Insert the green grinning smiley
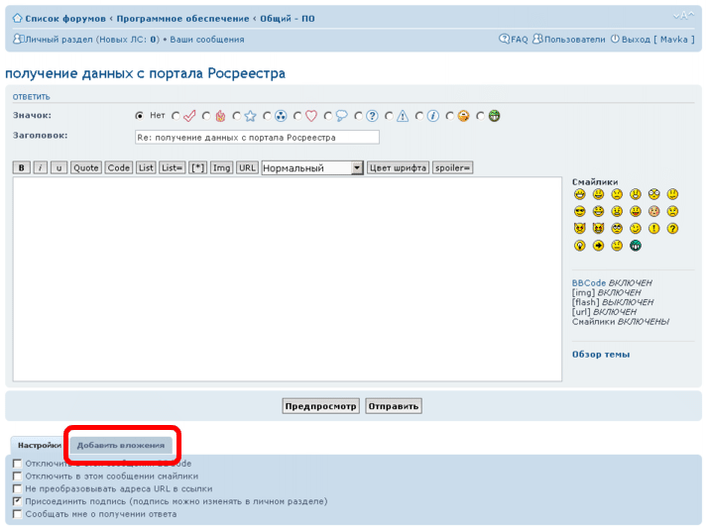The height and width of the screenshot is (531, 708). click(x=636, y=246)
